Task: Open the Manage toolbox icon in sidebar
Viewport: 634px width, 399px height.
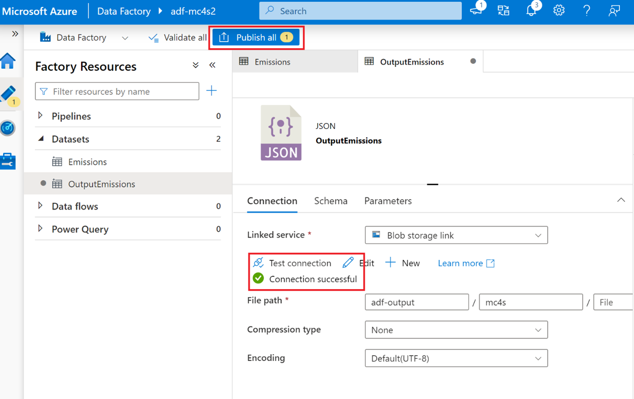Action: point(8,161)
